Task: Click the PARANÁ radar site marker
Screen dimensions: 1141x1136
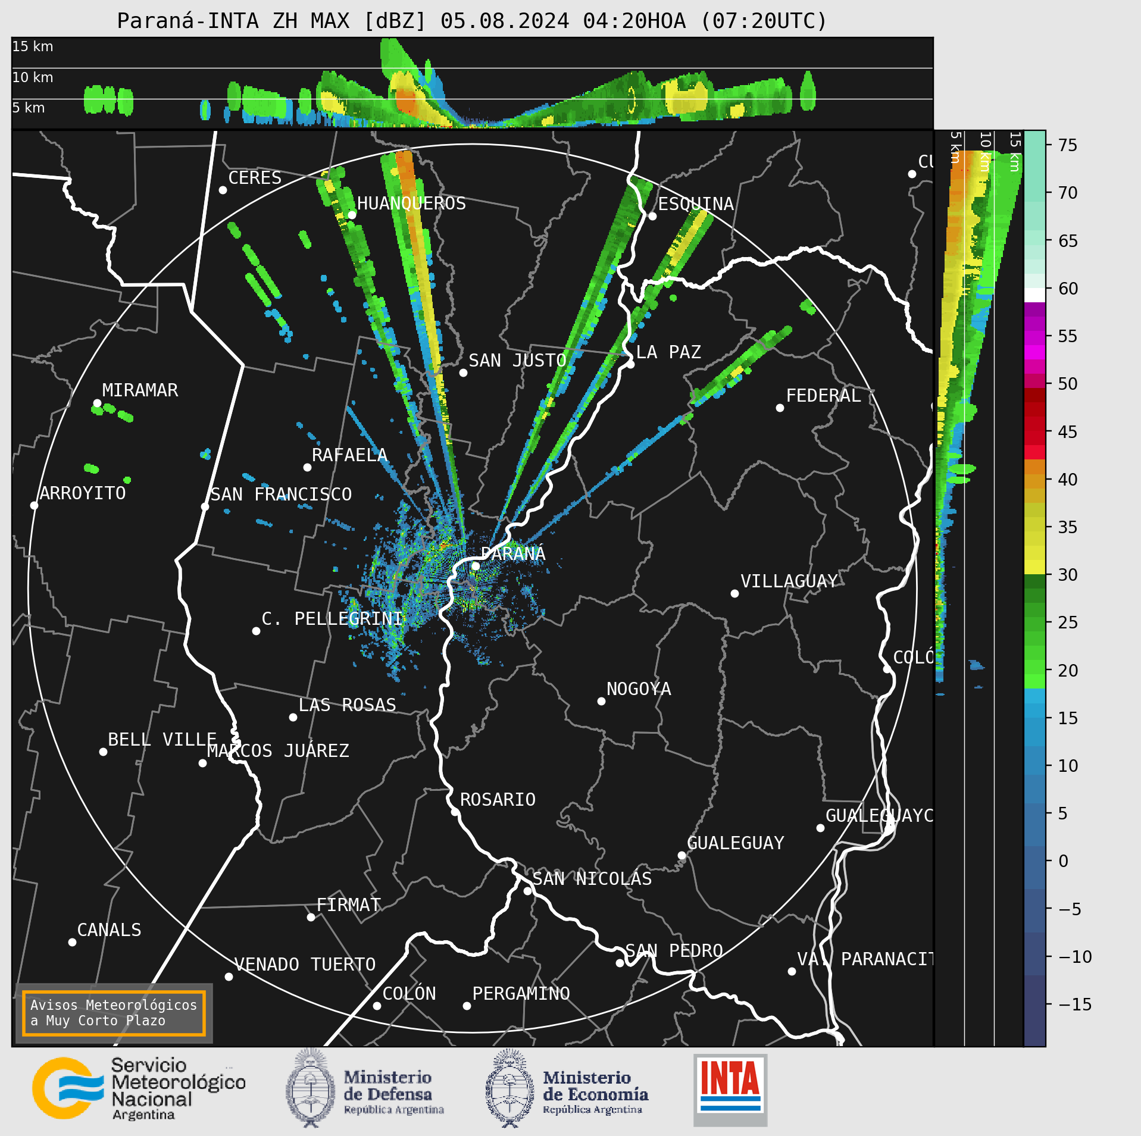Action: [x=476, y=566]
